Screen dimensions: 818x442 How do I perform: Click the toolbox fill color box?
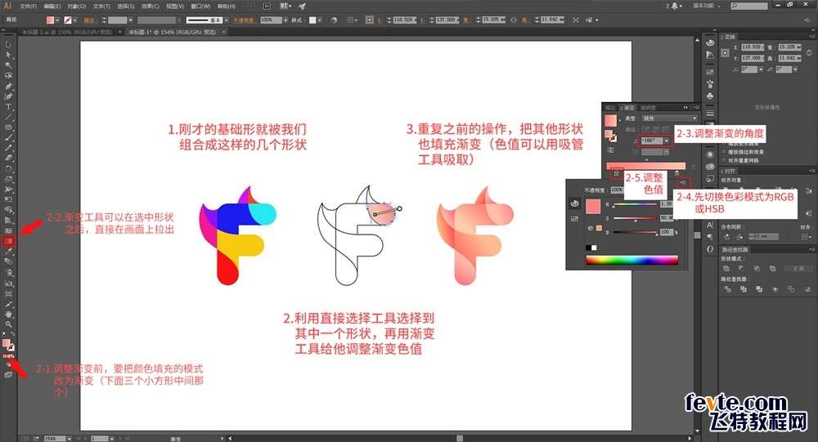7,343
